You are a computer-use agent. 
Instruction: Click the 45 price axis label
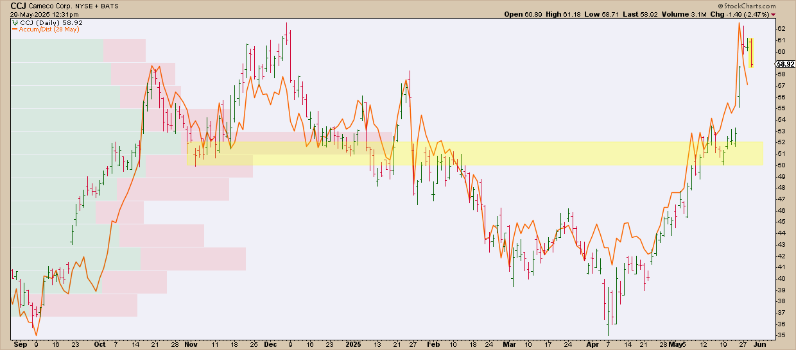click(x=781, y=222)
